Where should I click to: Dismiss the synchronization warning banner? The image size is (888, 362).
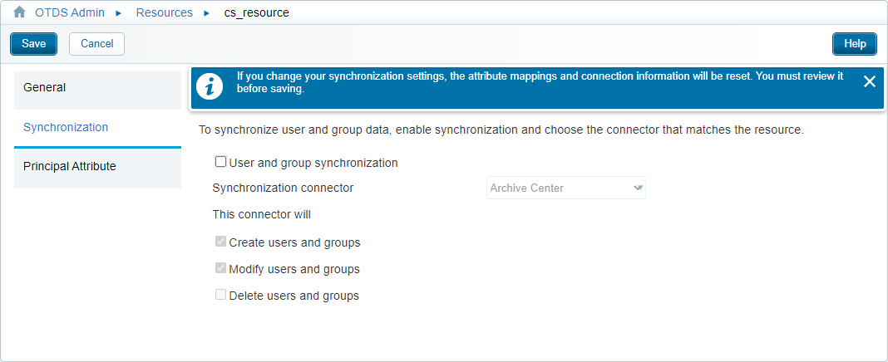(x=870, y=81)
